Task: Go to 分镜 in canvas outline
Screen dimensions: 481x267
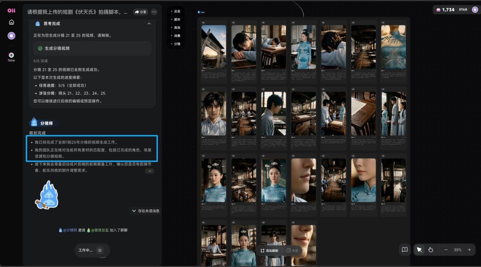Action: tap(176, 44)
